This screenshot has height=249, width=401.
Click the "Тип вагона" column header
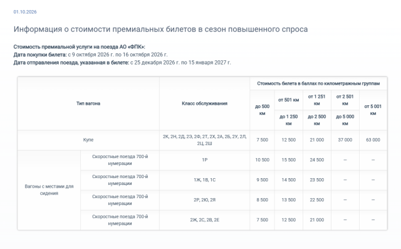point(88,103)
